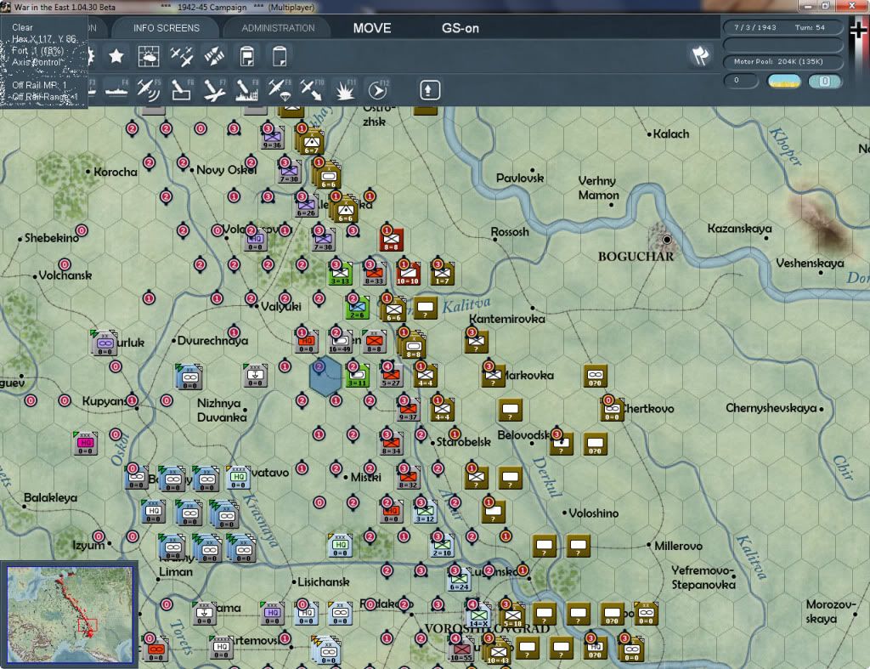Viewport: 870px width, 669px height.
Task: Select the unit counter labeled 1=7
Action: point(442,273)
